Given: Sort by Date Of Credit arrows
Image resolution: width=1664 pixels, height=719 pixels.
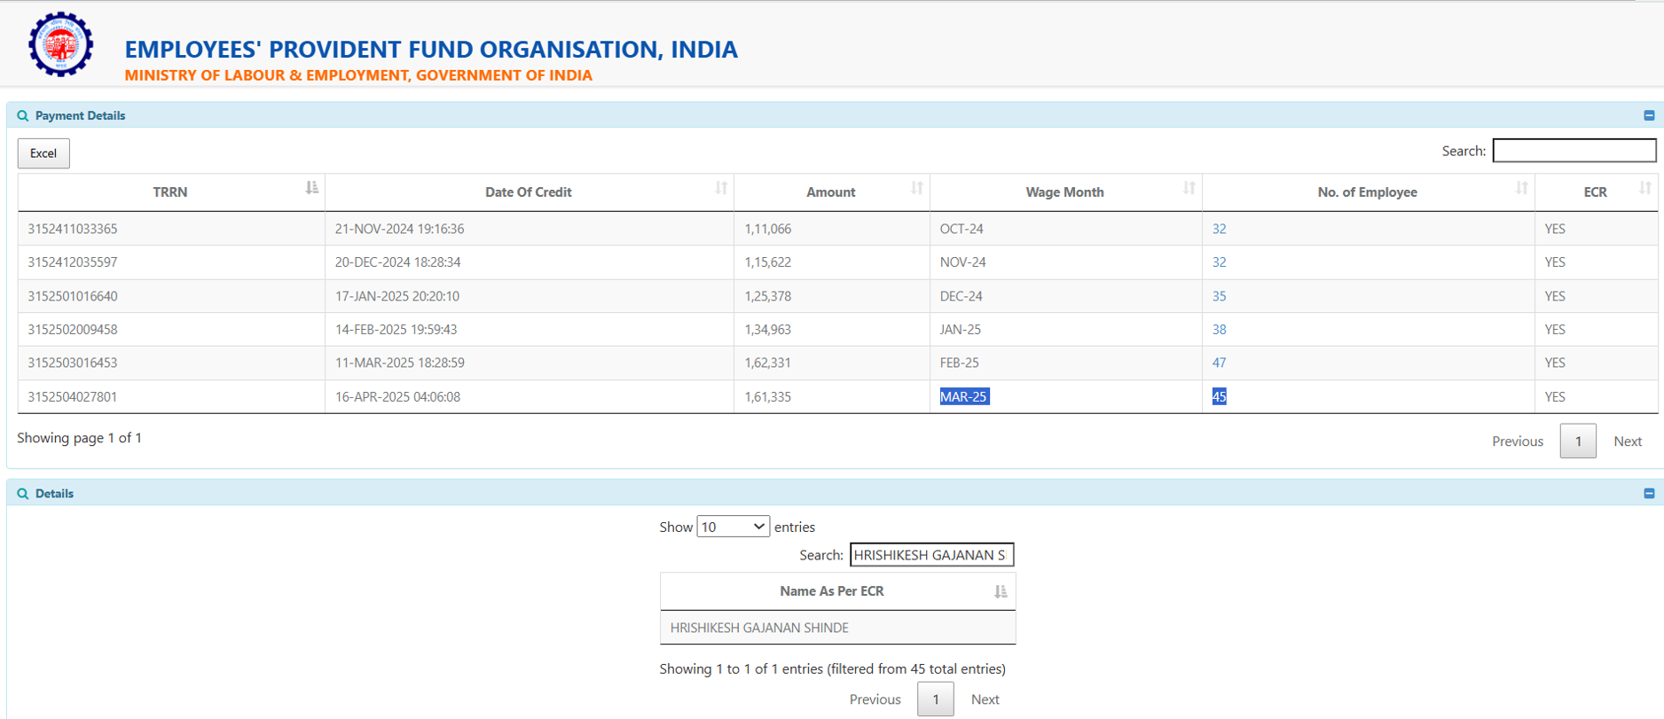Looking at the screenshot, I should tap(721, 188).
